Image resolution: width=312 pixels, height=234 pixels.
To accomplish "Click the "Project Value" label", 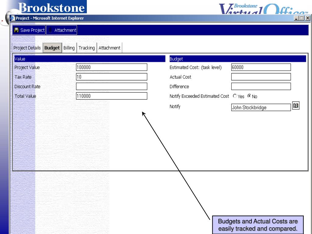I will tap(27, 67).
